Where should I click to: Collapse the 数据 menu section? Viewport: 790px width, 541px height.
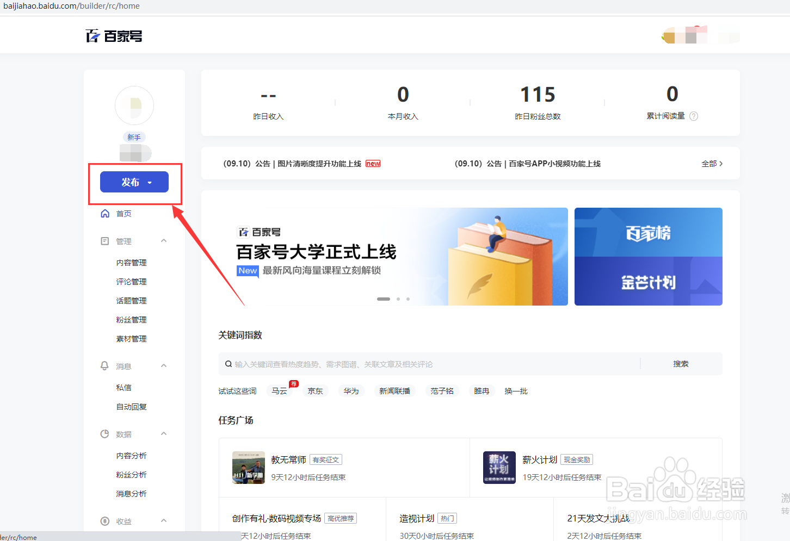(164, 434)
